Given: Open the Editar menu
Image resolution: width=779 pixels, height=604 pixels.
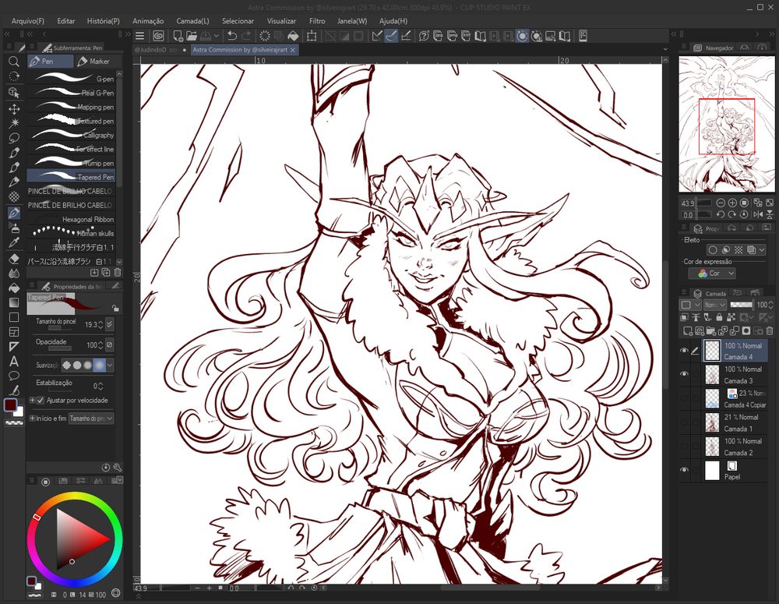Looking at the screenshot, I should pyautogui.click(x=65, y=21).
